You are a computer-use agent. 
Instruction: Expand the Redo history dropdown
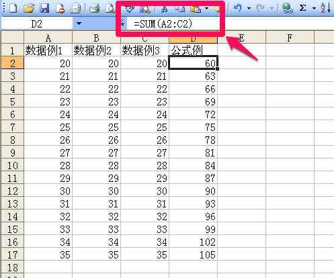pyautogui.click(x=272, y=9)
